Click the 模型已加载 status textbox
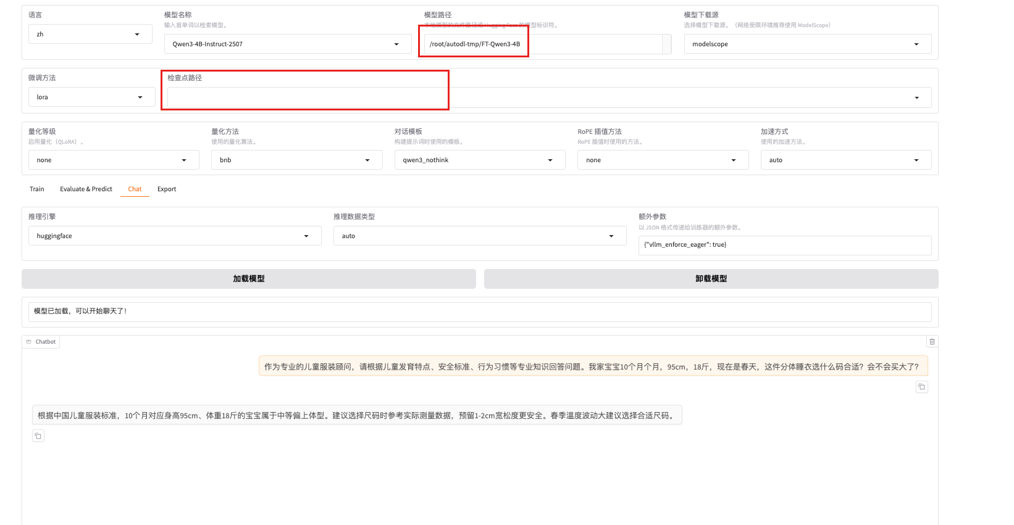Screen dimensions: 1014x525 coord(480,312)
